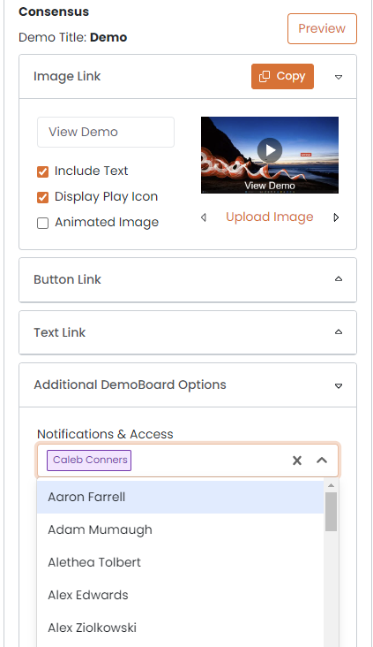Viewport: 373px width, 647px height.
Task: Click the dropdown list scrollbar thumb
Action: (x=331, y=511)
